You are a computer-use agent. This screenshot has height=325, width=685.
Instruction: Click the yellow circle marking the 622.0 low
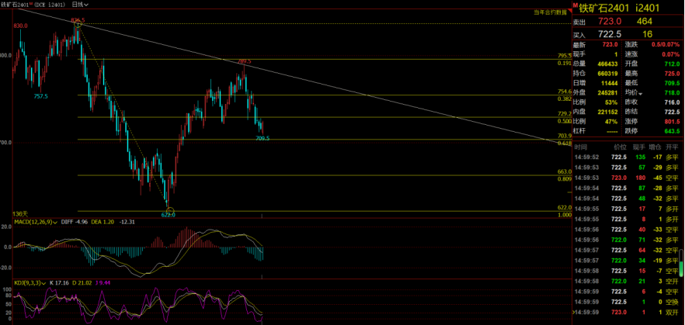point(170,211)
